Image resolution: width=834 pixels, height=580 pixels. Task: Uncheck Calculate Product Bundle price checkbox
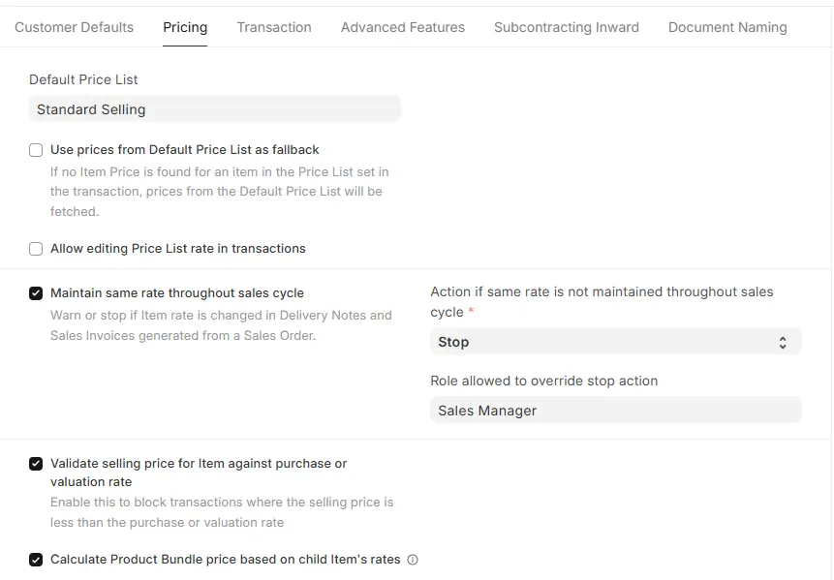coord(36,560)
